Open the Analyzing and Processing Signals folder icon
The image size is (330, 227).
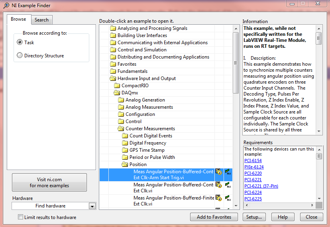(113, 28)
